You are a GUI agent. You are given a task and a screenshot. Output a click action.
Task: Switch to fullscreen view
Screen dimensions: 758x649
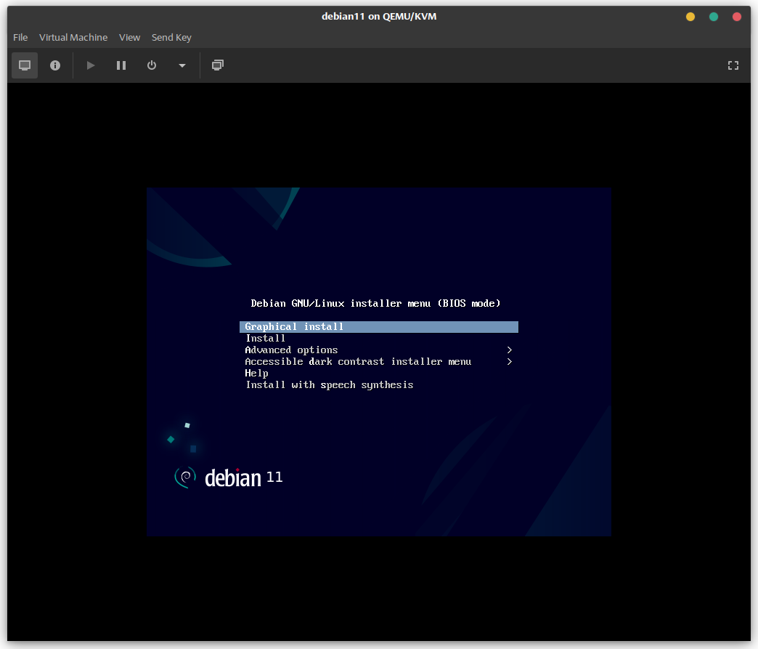pyautogui.click(x=733, y=65)
